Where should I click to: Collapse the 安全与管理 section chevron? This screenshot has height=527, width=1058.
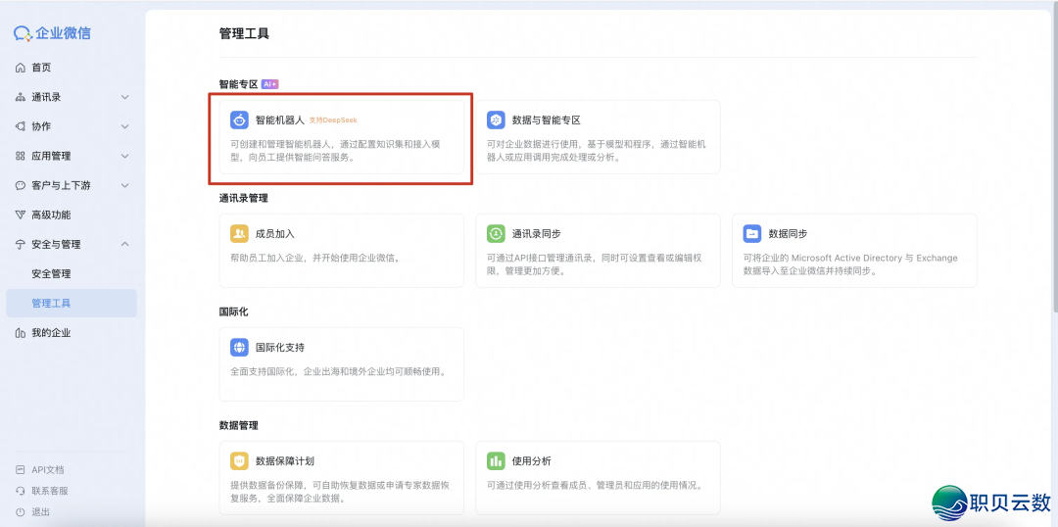coord(124,244)
